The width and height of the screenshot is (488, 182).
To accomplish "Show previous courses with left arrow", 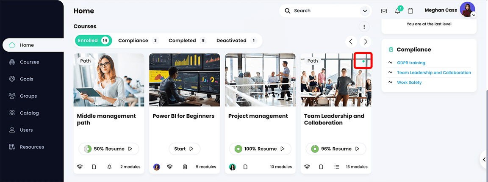I will click(x=351, y=41).
